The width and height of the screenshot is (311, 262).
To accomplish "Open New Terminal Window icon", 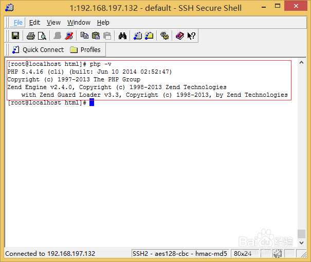I will coord(138,36).
